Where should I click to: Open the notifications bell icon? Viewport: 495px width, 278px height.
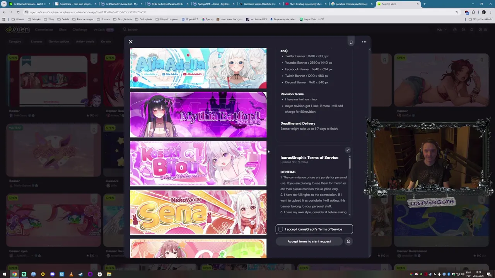pyautogui.click(x=472, y=30)
